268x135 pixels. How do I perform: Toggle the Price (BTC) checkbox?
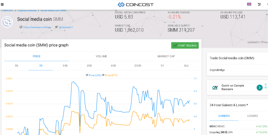[103, 75]
